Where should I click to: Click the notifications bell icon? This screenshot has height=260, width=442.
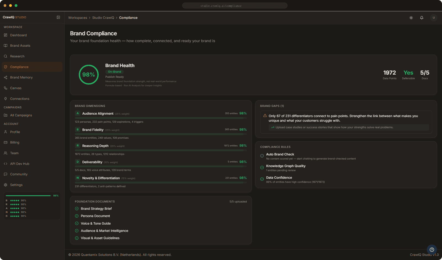pos(422,17)
